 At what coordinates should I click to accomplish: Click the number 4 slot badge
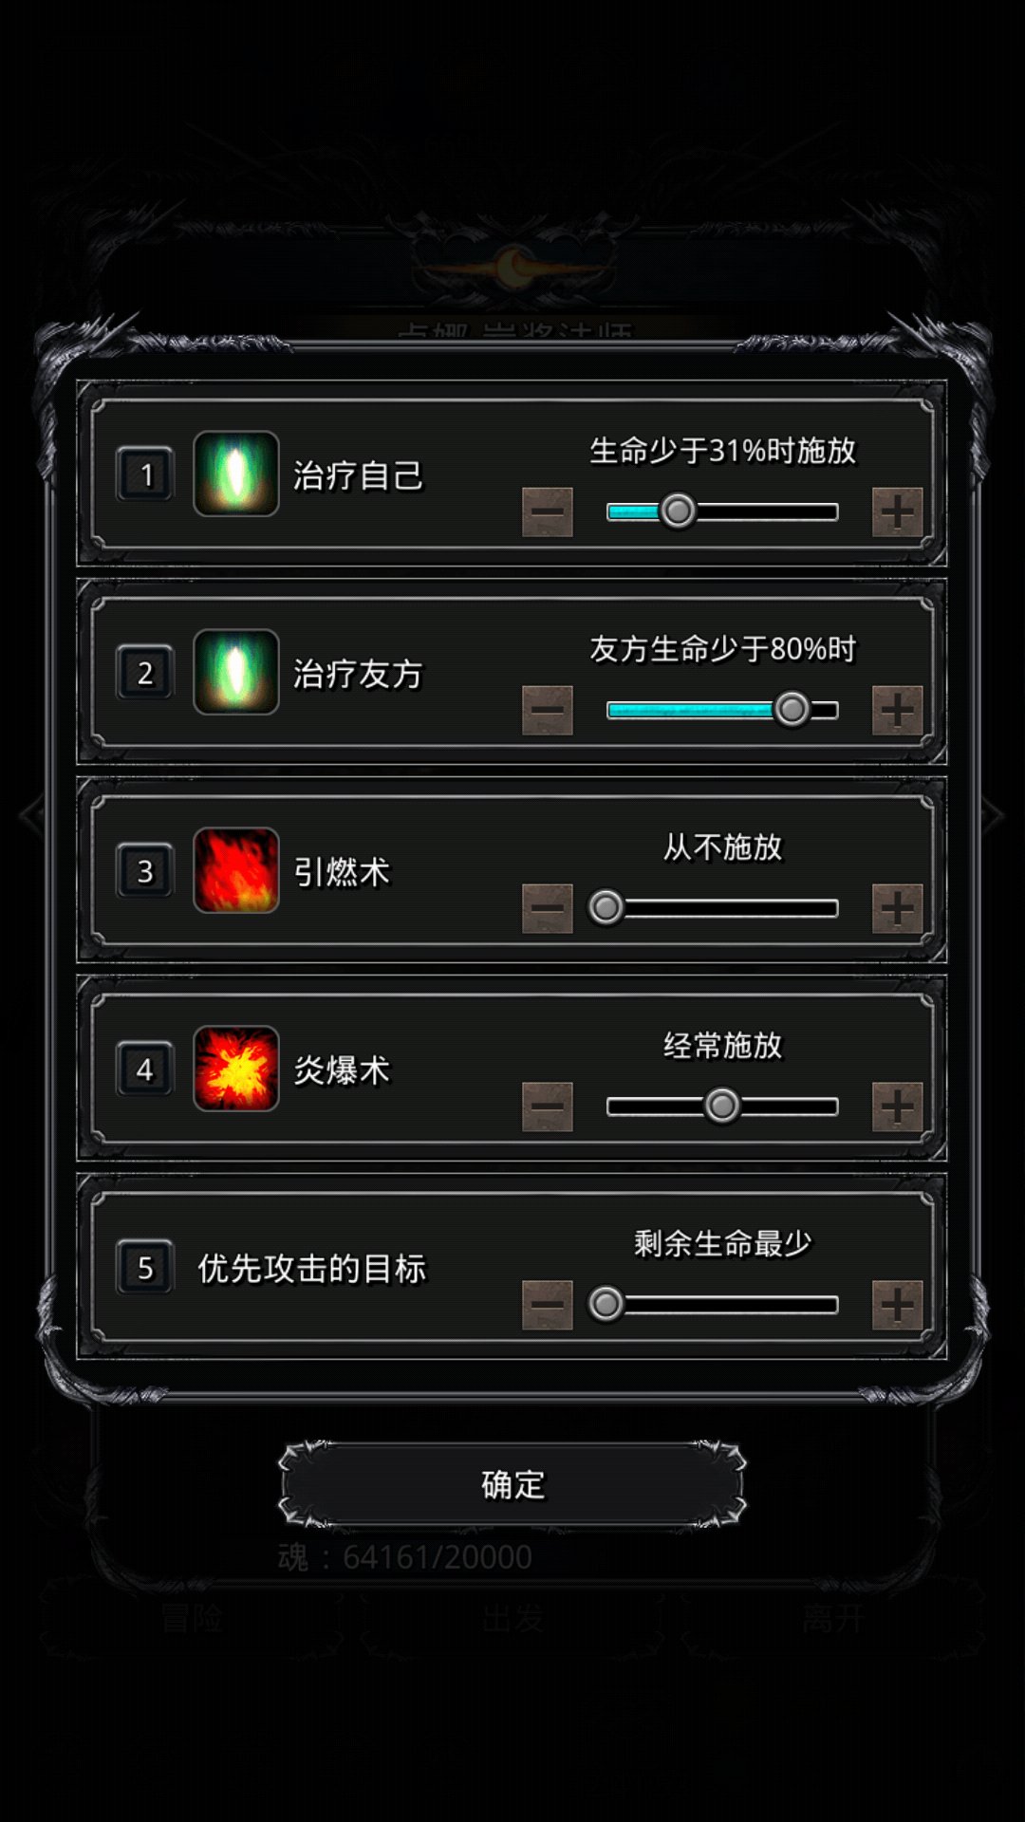pos(145,1069)
